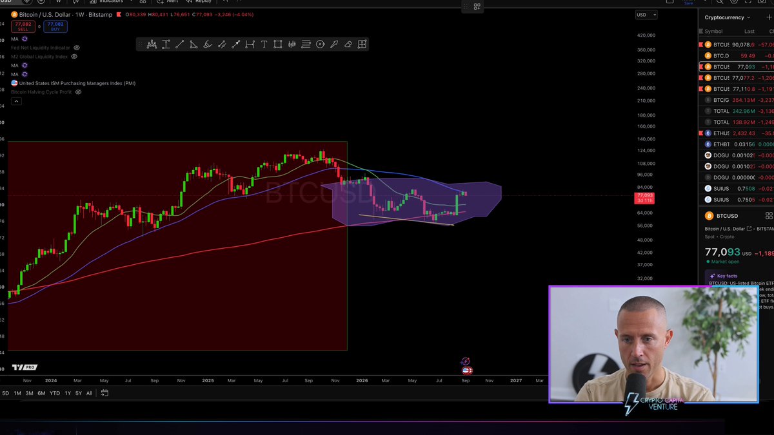
Task: Select the ETHUS row priced 2,432.43
Action: pos(736,133)
